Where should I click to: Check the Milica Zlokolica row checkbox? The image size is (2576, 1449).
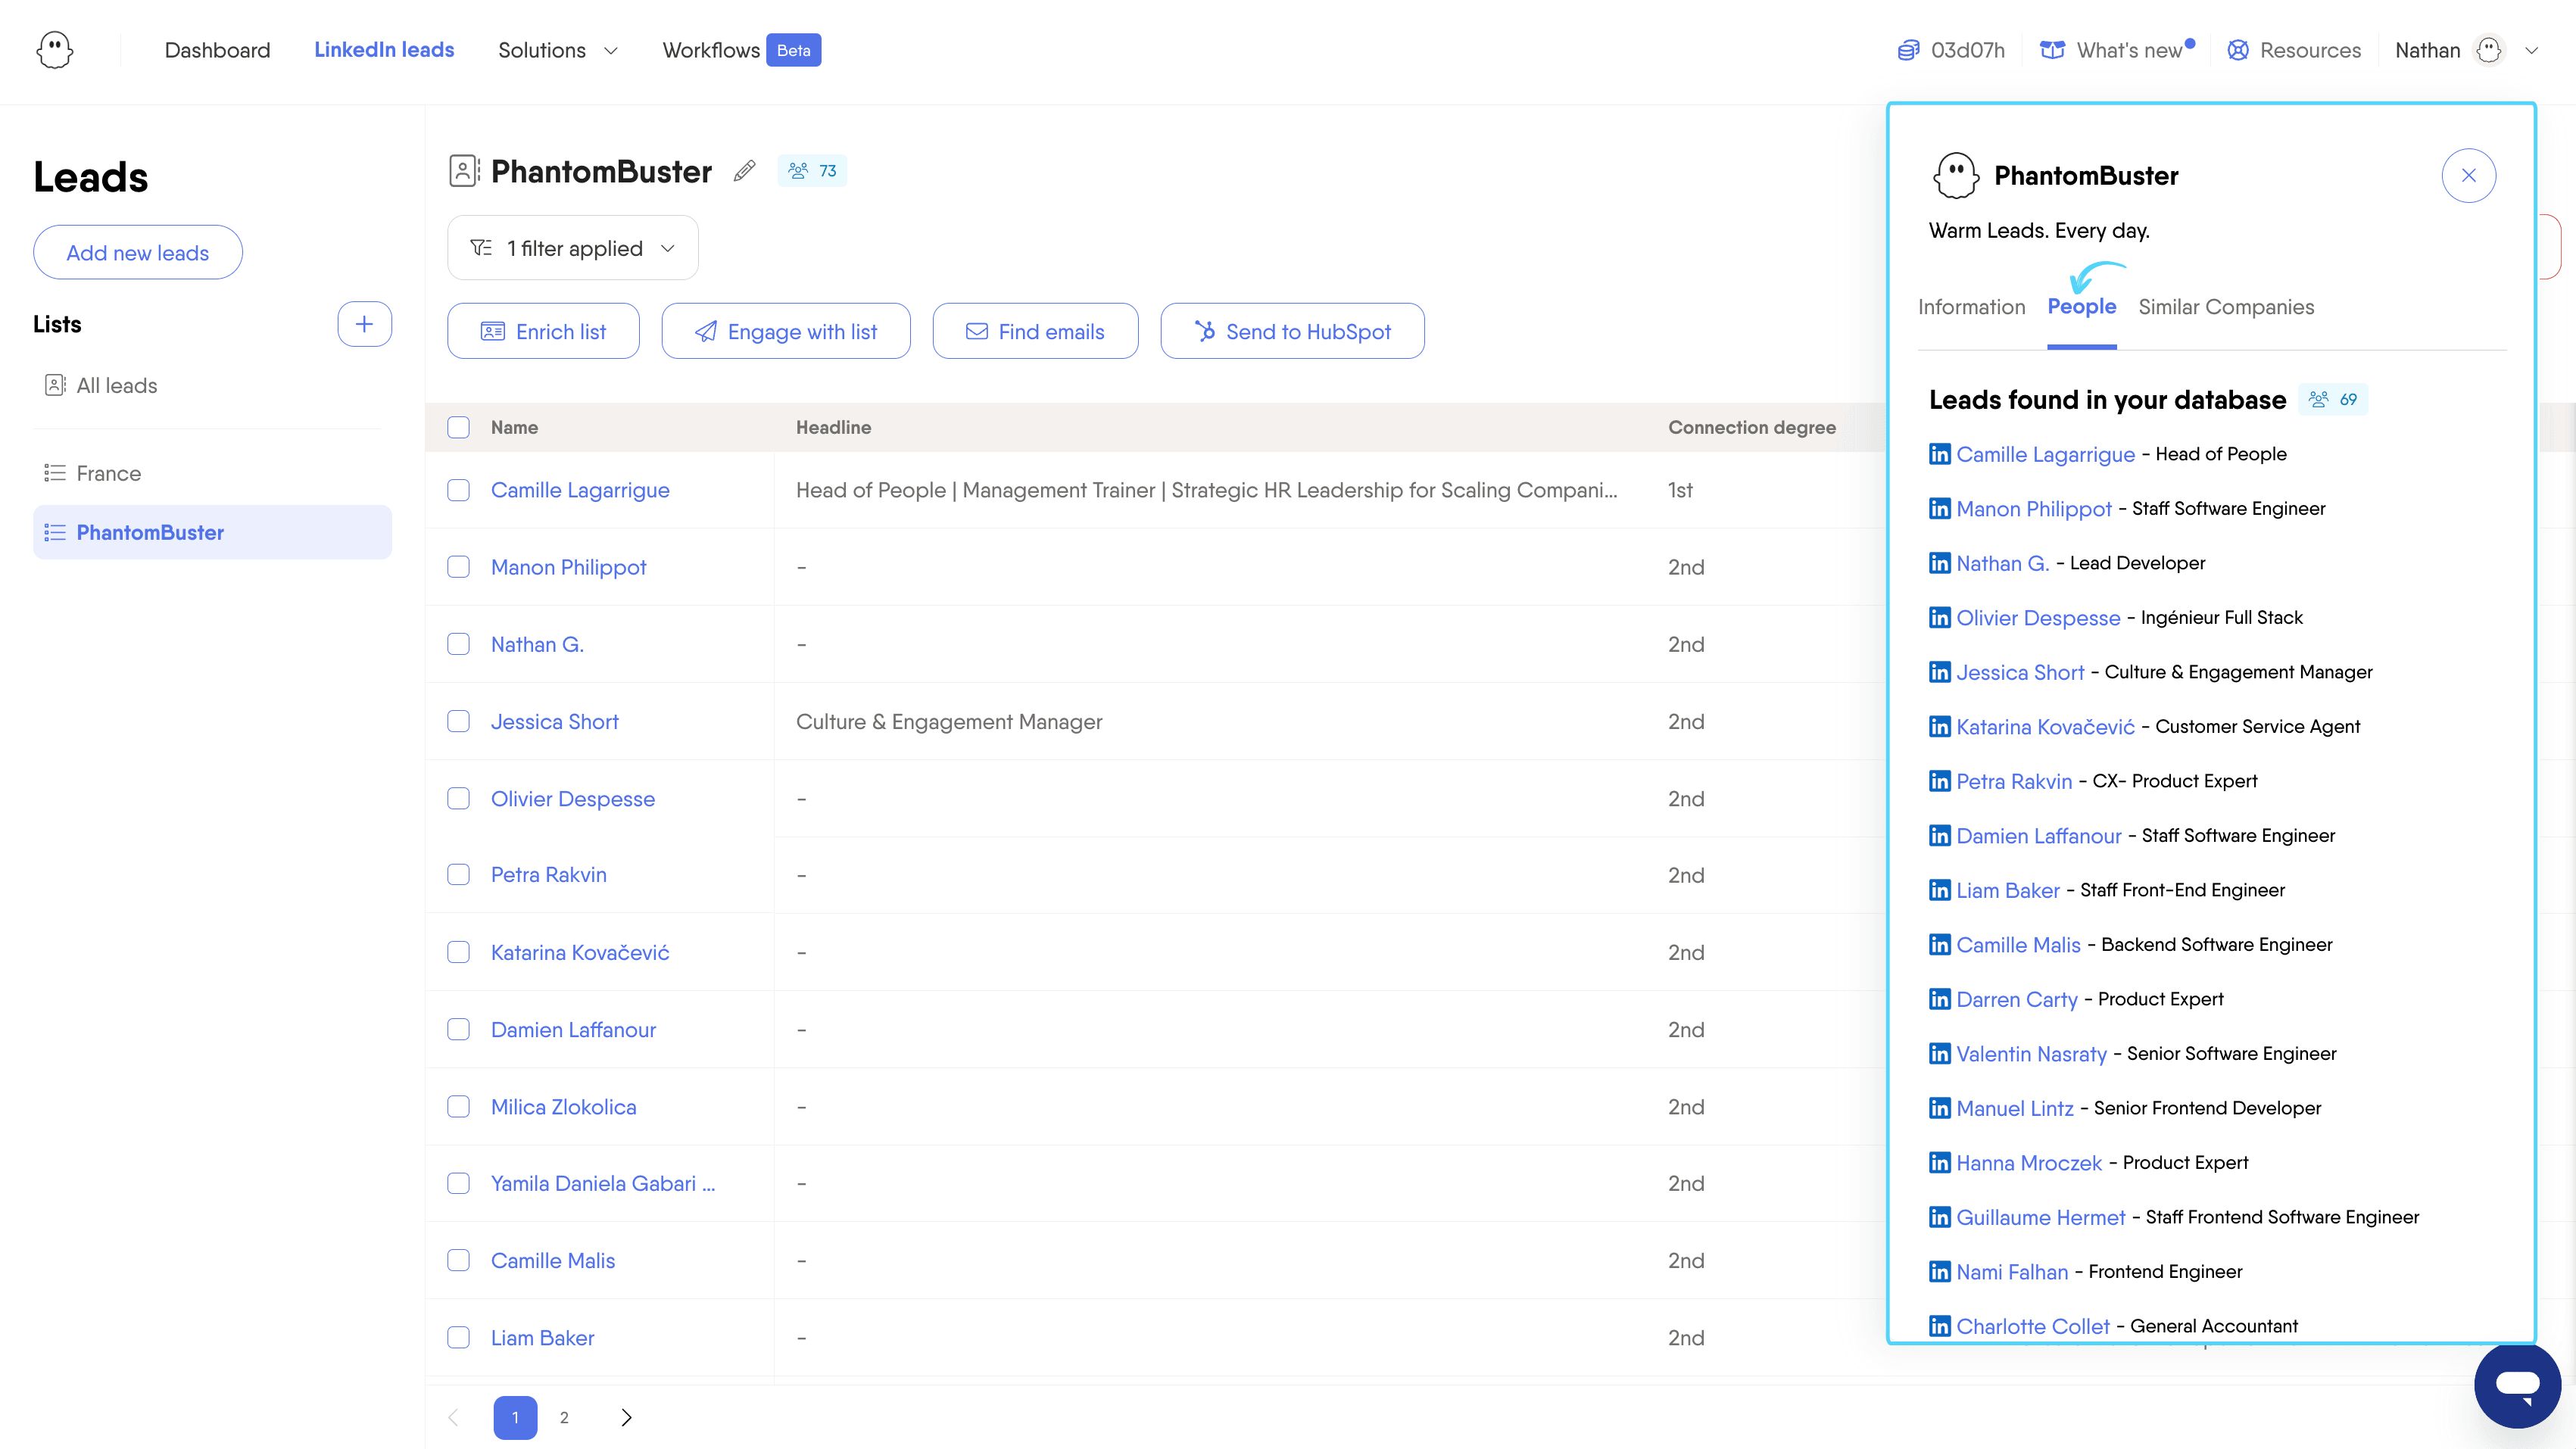click(458, 1107)
